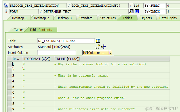Click cell 'Does a link to other projects exist?'
Screen dimensions: 180x112
112,98
